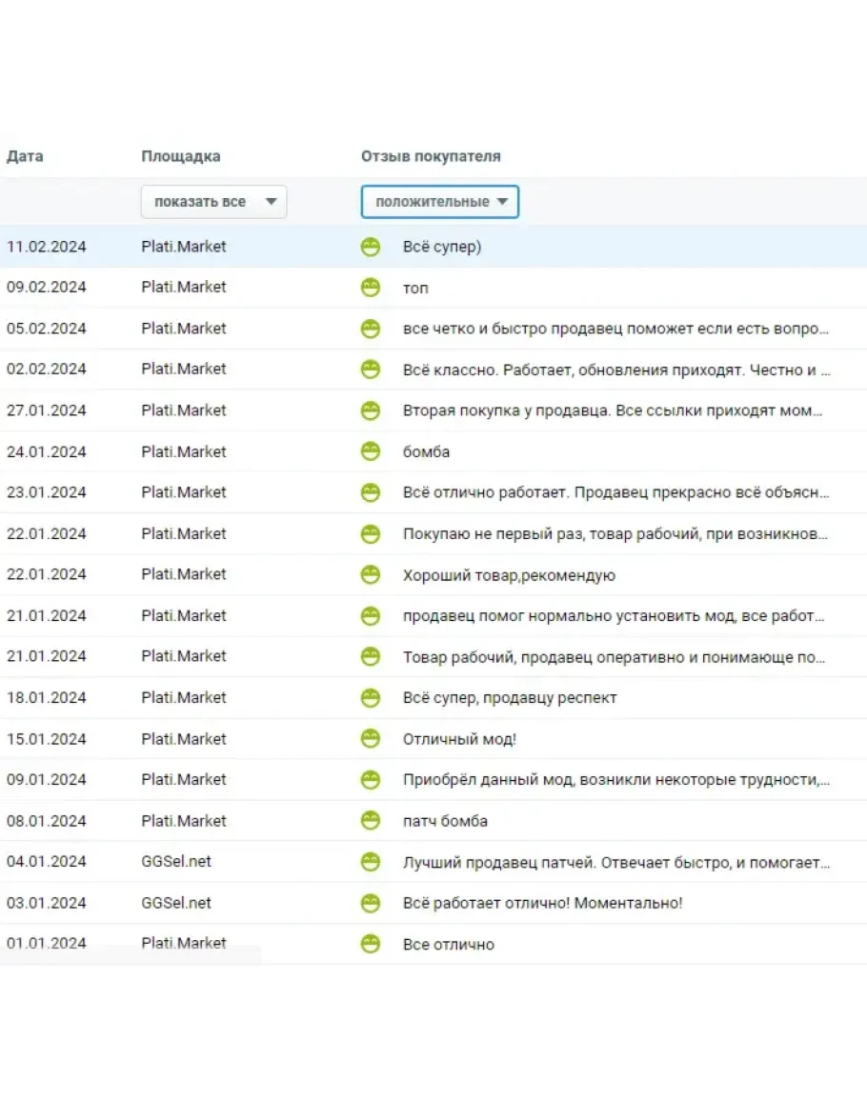This screenshot has height=1100, width=867.
Task: Open the review starting "Вторая покупка у продавца"
Action: click(x=613, y=410)
